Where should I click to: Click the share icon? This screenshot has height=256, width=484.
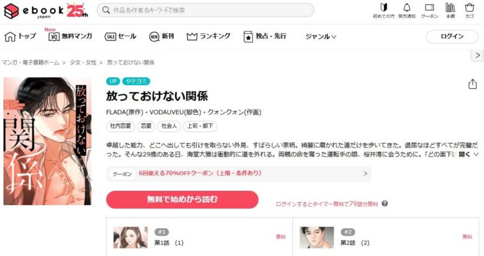coord(473,84)
